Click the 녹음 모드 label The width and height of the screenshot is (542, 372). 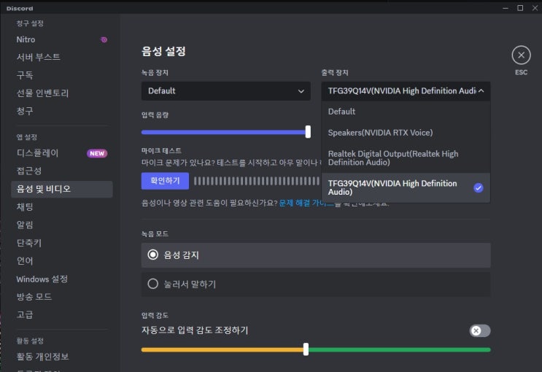point(155,234)
